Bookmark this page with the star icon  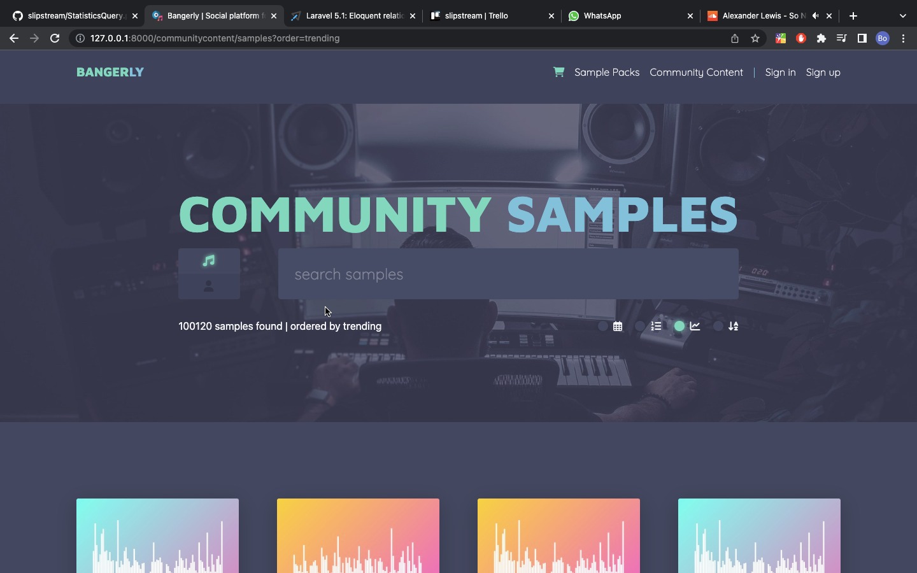click(x=755, y=38)
